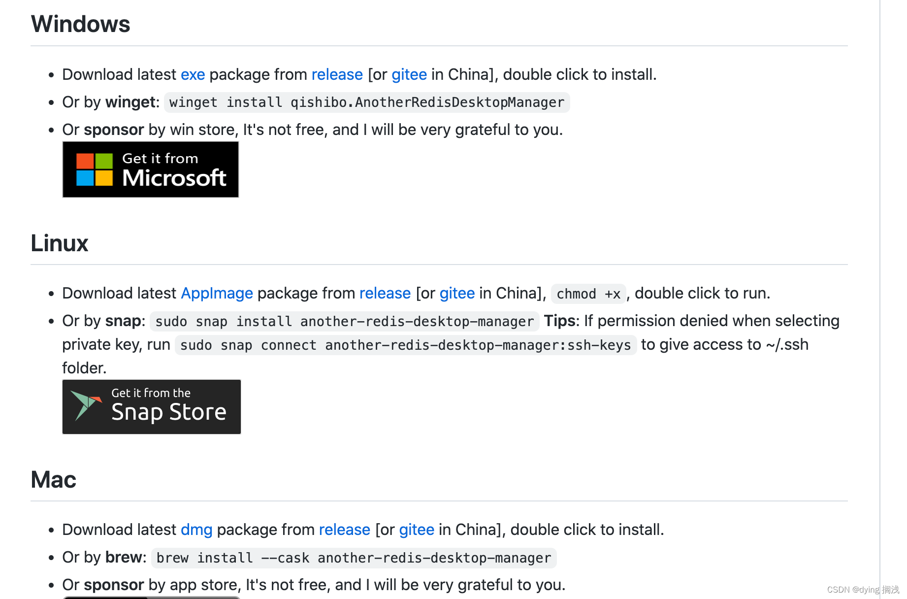Viewport: 907px width, 599px height.
Task: Click the bold Tips label
Action: [x=560, y=321]
